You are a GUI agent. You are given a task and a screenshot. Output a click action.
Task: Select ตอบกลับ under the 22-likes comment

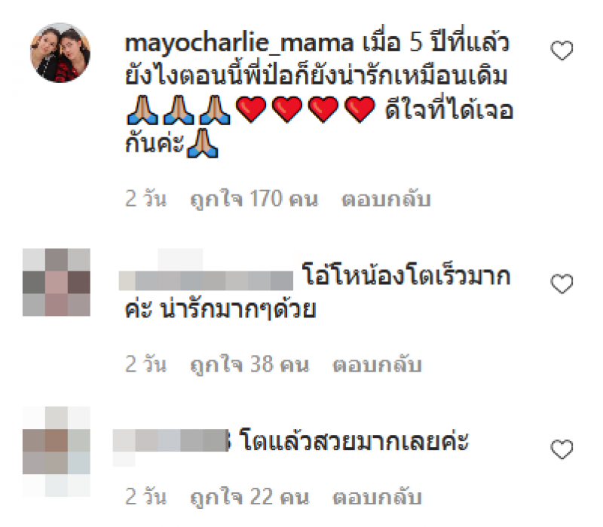(377, 497)
